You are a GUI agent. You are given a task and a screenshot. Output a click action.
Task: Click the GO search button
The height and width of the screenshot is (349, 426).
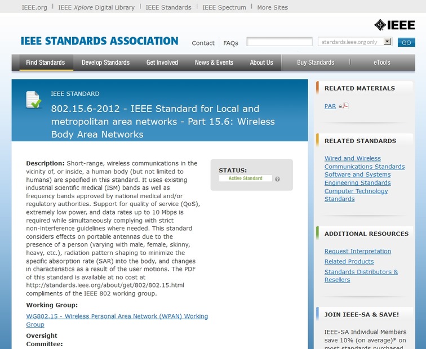click(406, 42)
